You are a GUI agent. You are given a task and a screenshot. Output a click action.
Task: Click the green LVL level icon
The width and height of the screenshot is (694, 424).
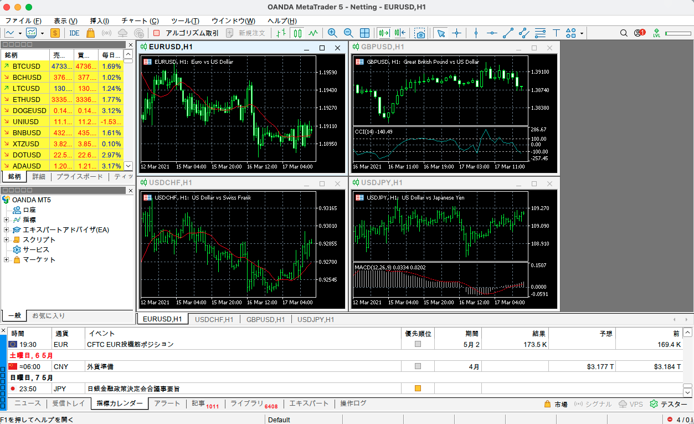pos(656,33)
